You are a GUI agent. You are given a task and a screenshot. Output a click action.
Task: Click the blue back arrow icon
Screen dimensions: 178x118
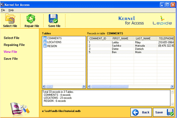coord(135,112)
